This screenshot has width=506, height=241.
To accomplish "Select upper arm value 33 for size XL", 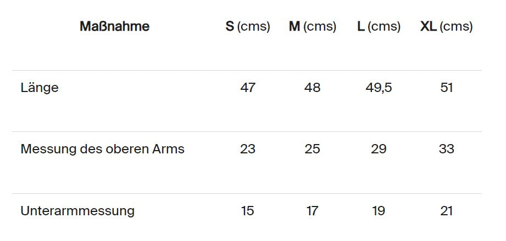I will click(x=447, y=149).
